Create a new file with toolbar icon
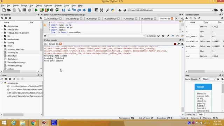This screenshot has width=224, height=126. 4,10
